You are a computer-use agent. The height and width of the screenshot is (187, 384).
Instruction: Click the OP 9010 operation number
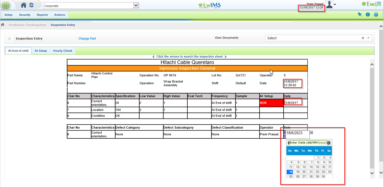[170, 75]
